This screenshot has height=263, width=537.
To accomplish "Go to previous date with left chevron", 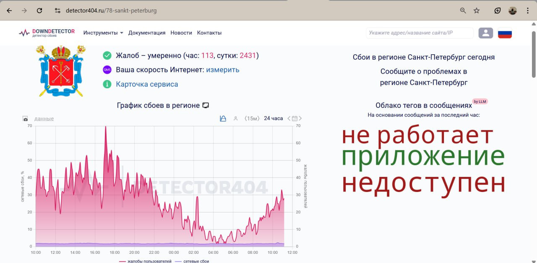I will pyautogui.click(x=289, y=119).
